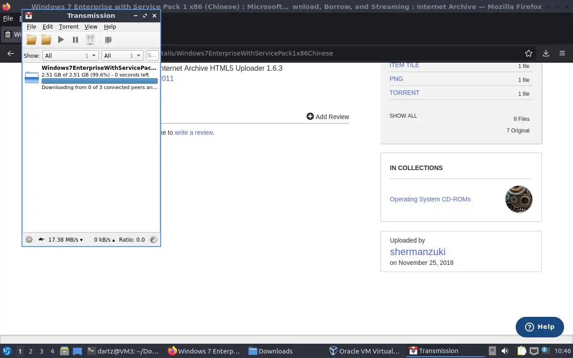Viewport: 573px width, 358px height.
Task: Click the volume speaker tray icon
Action: coord(505,351)
